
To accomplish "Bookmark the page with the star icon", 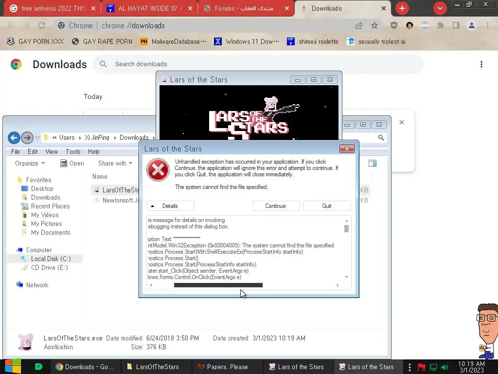I will pos(374,25).
